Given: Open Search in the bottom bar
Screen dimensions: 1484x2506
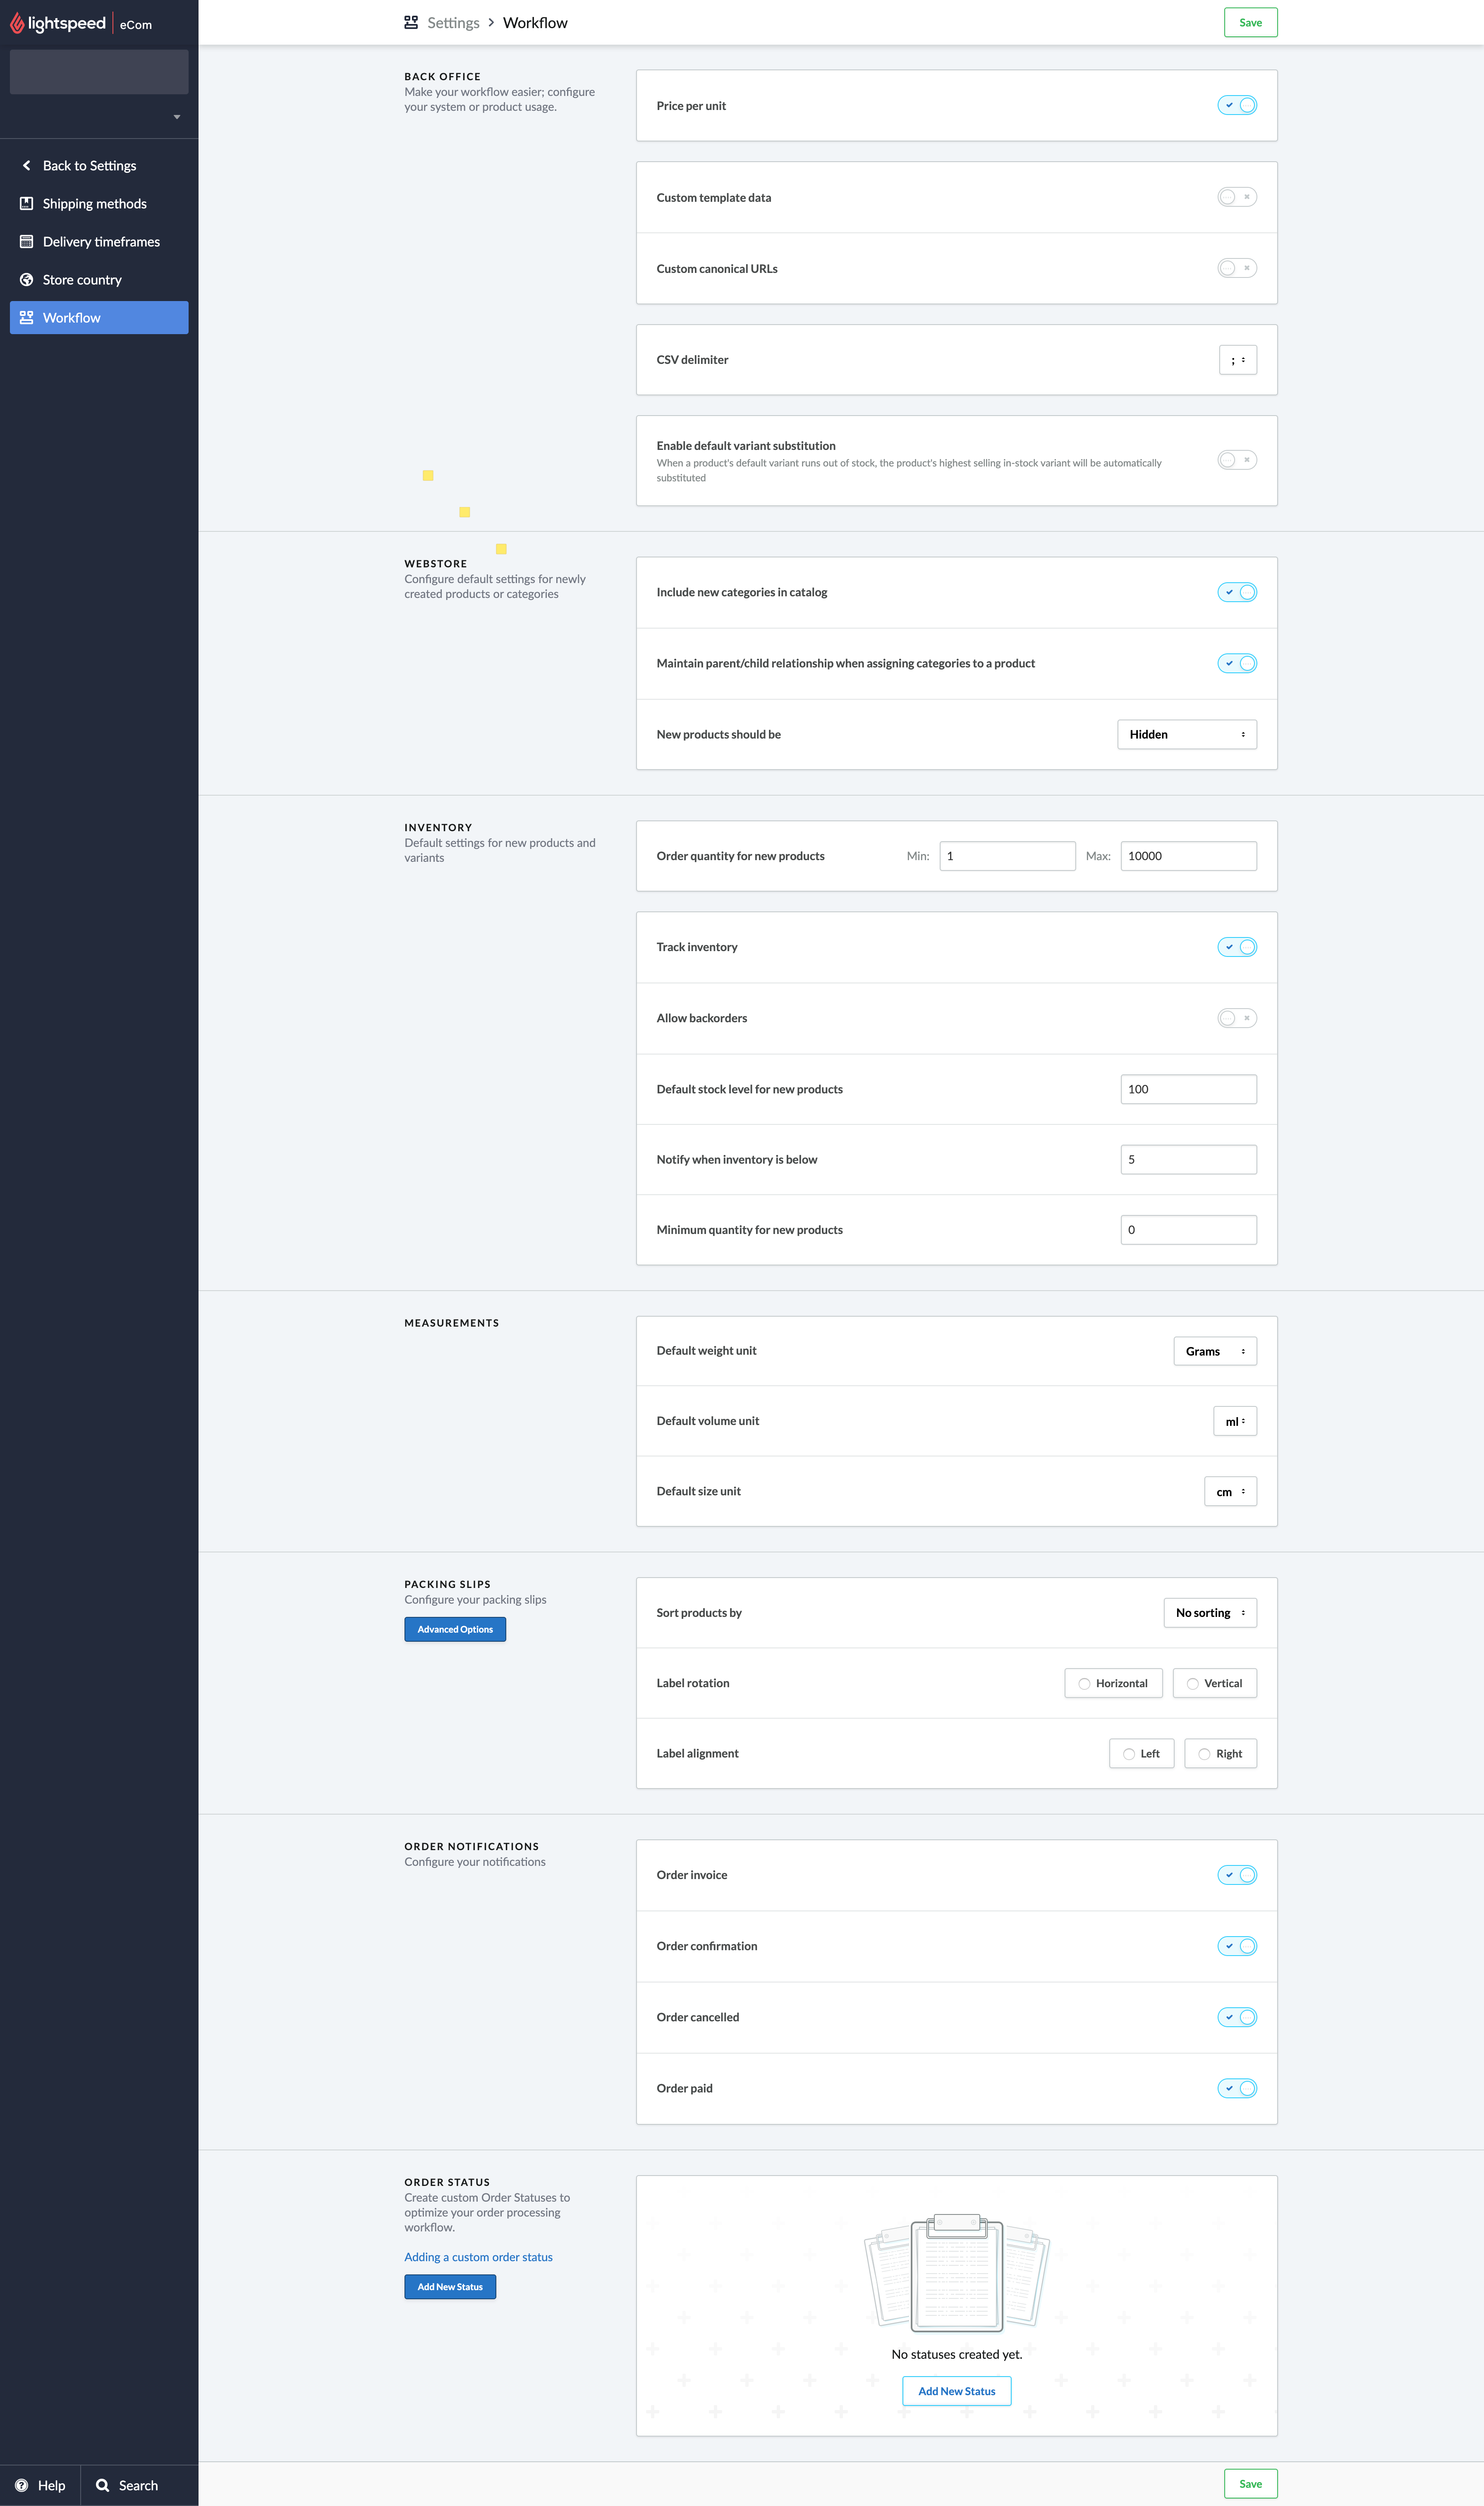Looking at the screenshot, I should [x=139, y=2485].
